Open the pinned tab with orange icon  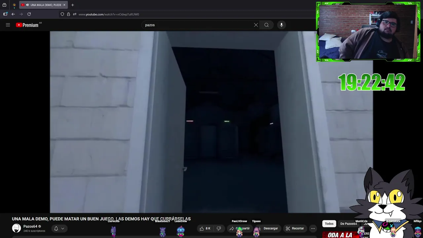point(14,5)
